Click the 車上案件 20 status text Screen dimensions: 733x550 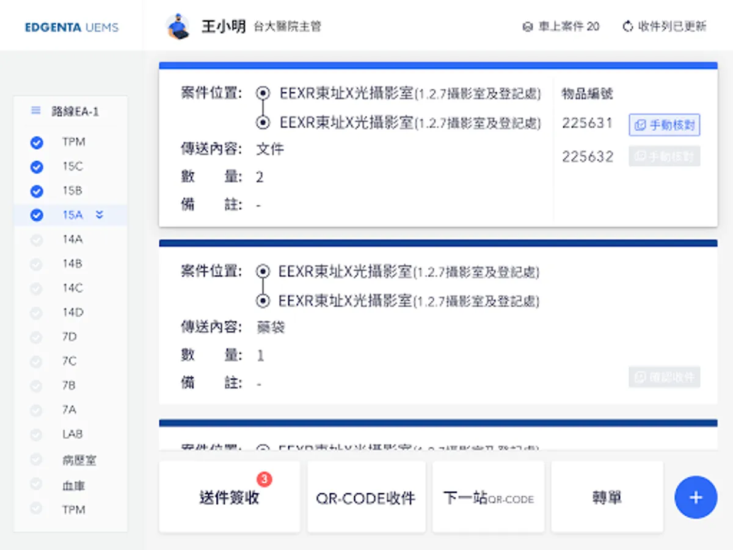tap(569, 27)
